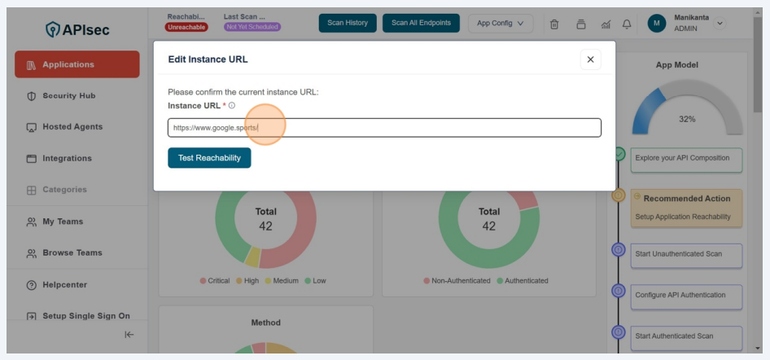
Task: Click the APIsec logo
Action: pos(77,30)
